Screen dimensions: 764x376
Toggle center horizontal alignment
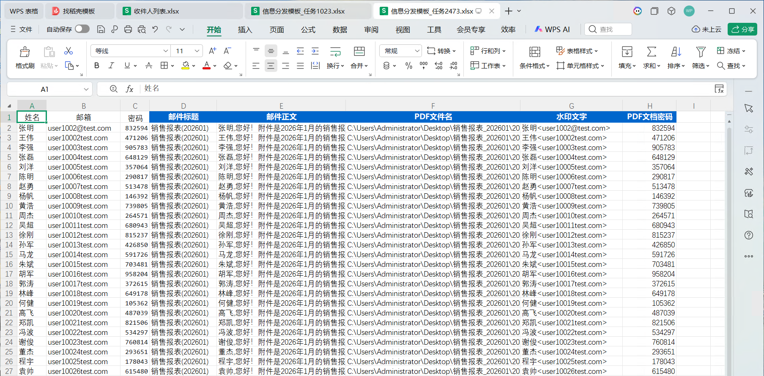click(271, 66)
